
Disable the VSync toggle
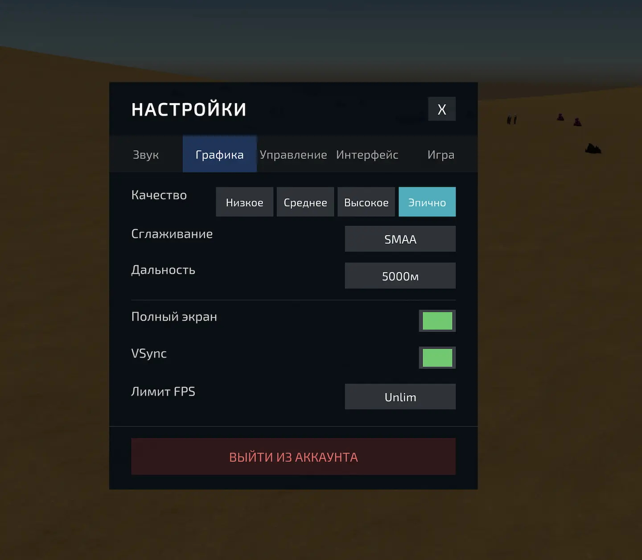pos(437,358)
